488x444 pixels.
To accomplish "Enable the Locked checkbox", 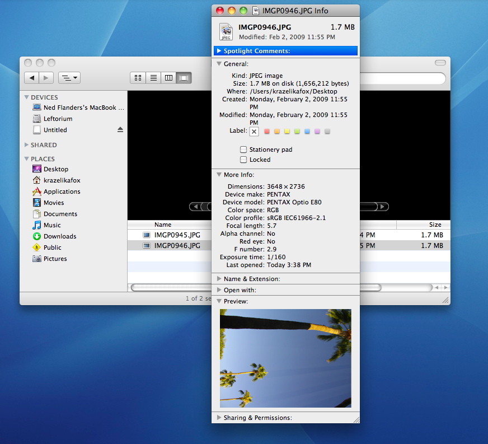I will [x=243, y=160].
